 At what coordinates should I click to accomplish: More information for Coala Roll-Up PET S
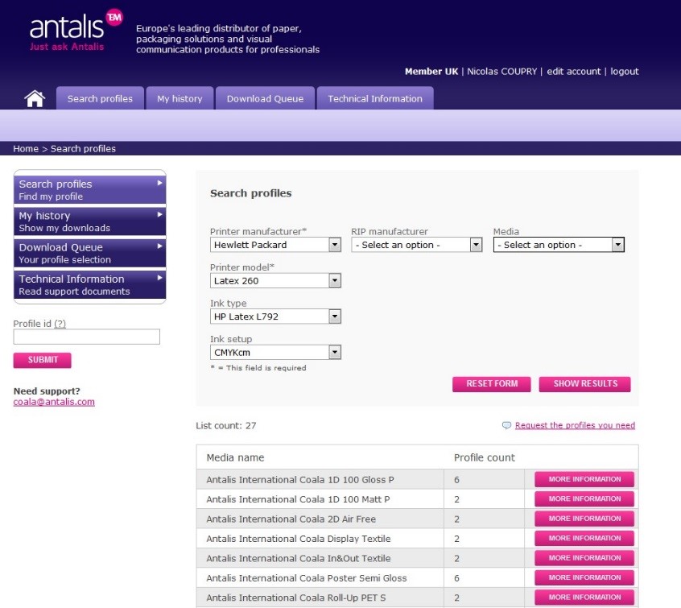pos(584,598)
